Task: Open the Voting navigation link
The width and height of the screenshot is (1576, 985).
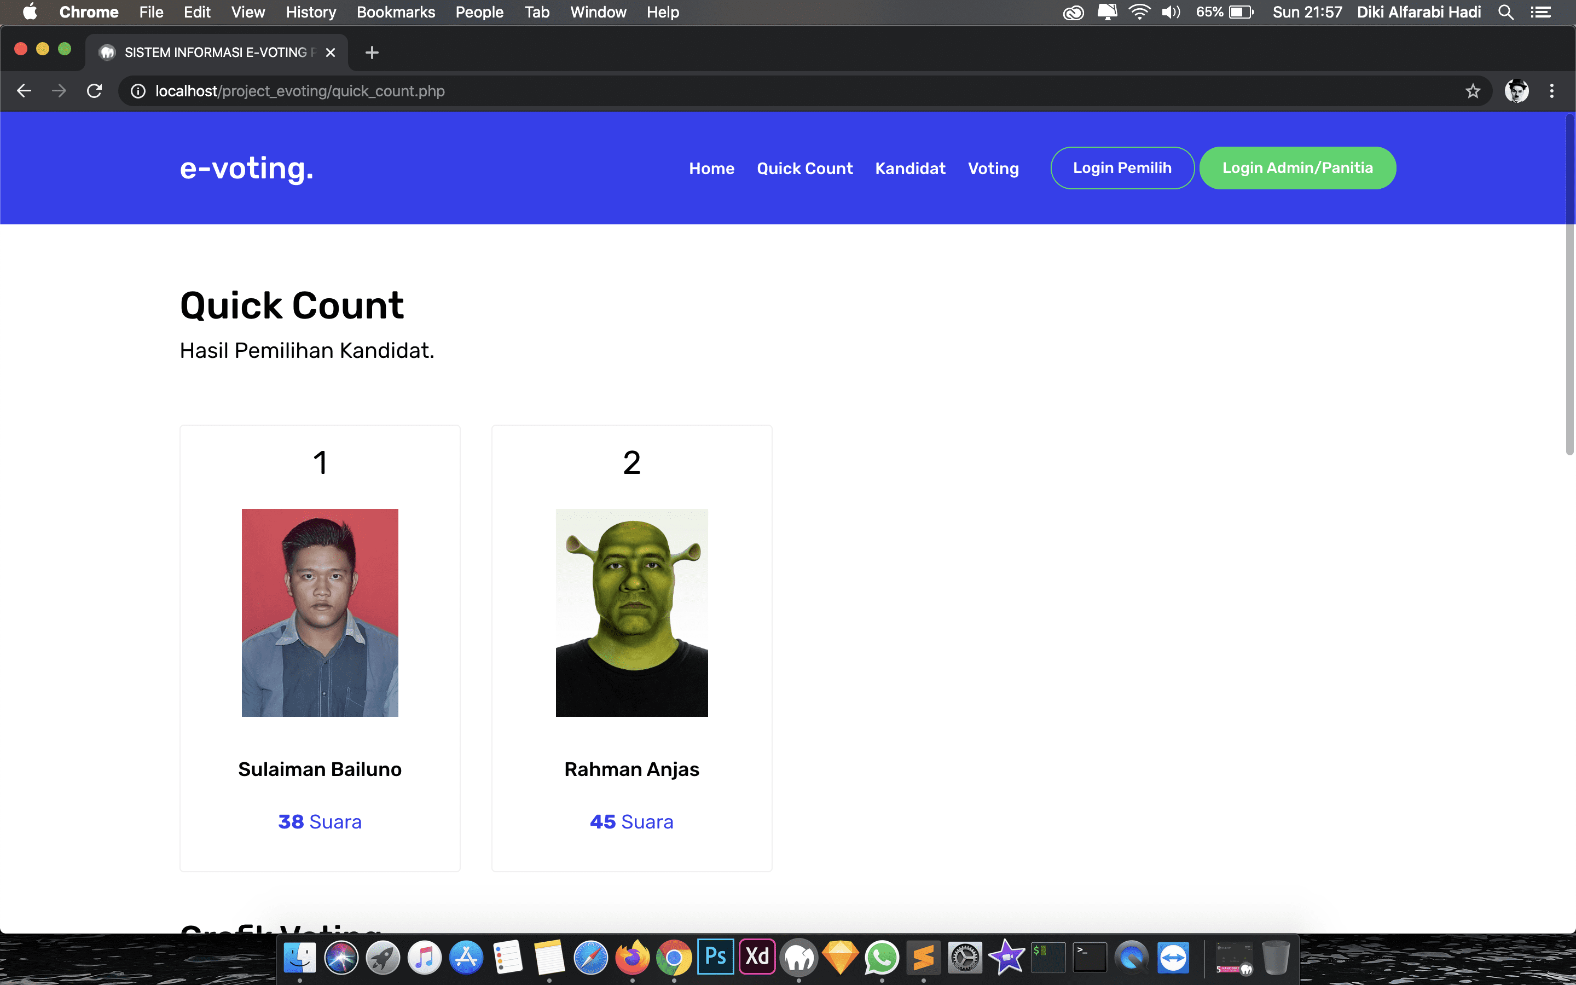Action: [x=993, y=169]
